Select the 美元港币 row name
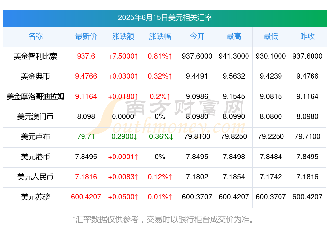This screenshot has width=330, height=230. (x=35, y=157)
